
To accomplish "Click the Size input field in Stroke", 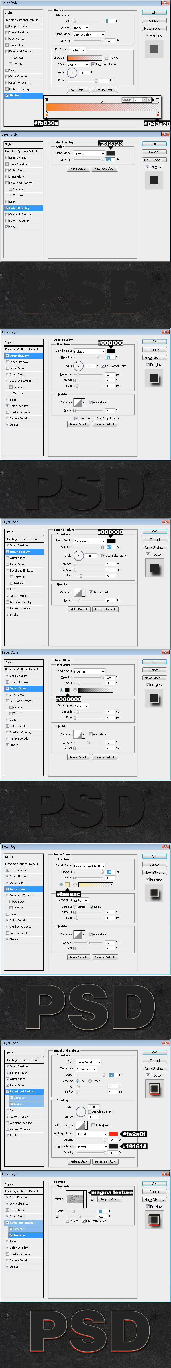I will coord(110,21).
